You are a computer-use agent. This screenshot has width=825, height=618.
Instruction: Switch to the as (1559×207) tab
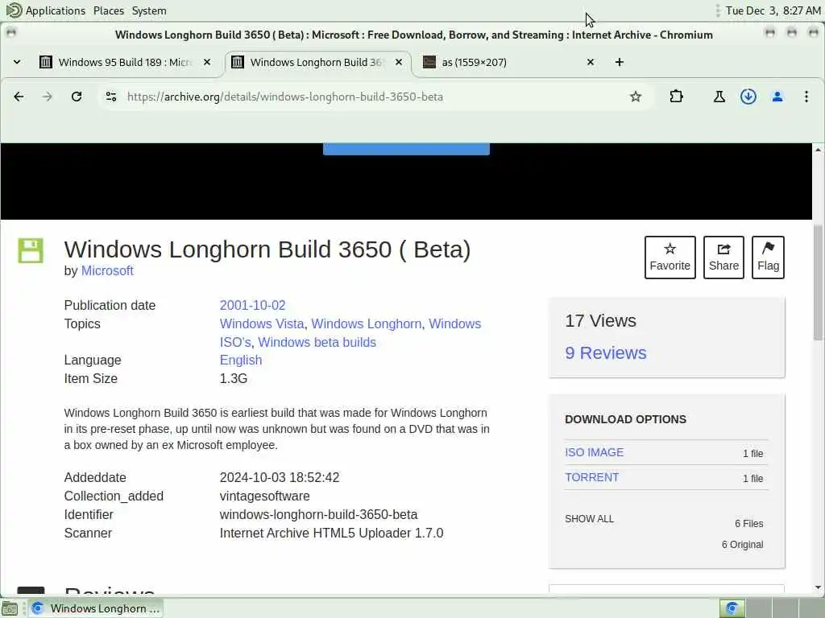pos(509,62)
